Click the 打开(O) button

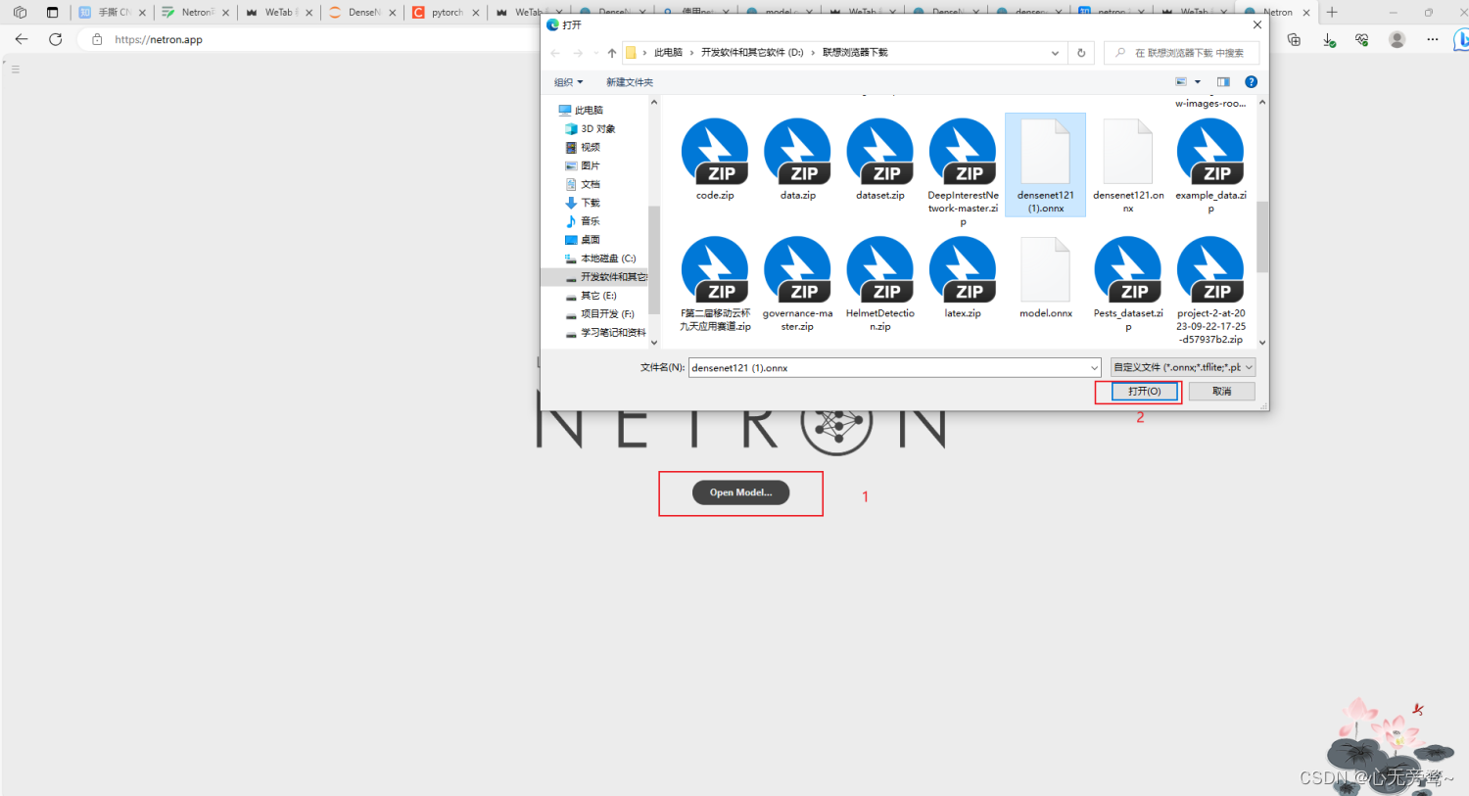pyautogui.click(x=1144, y=392)
